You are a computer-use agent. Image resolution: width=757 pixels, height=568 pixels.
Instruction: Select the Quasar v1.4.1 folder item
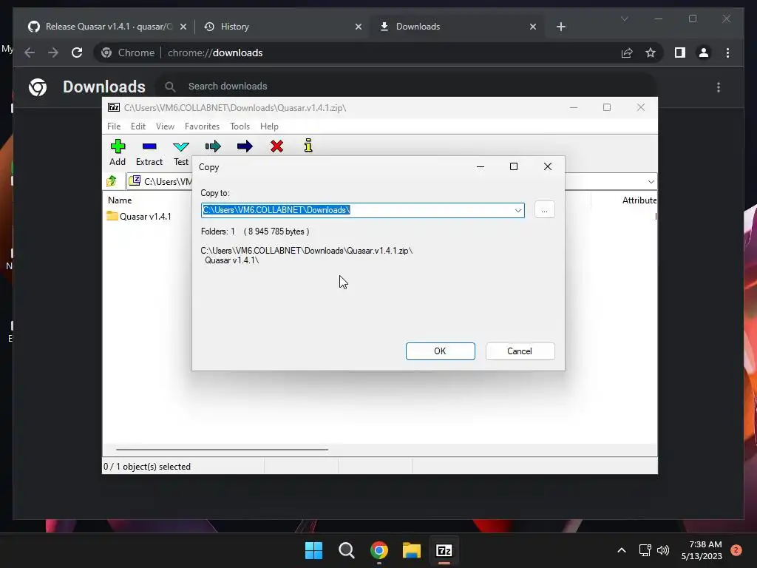[139, 217]
